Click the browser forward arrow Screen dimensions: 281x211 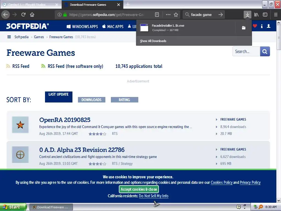[x=15, y=15]
